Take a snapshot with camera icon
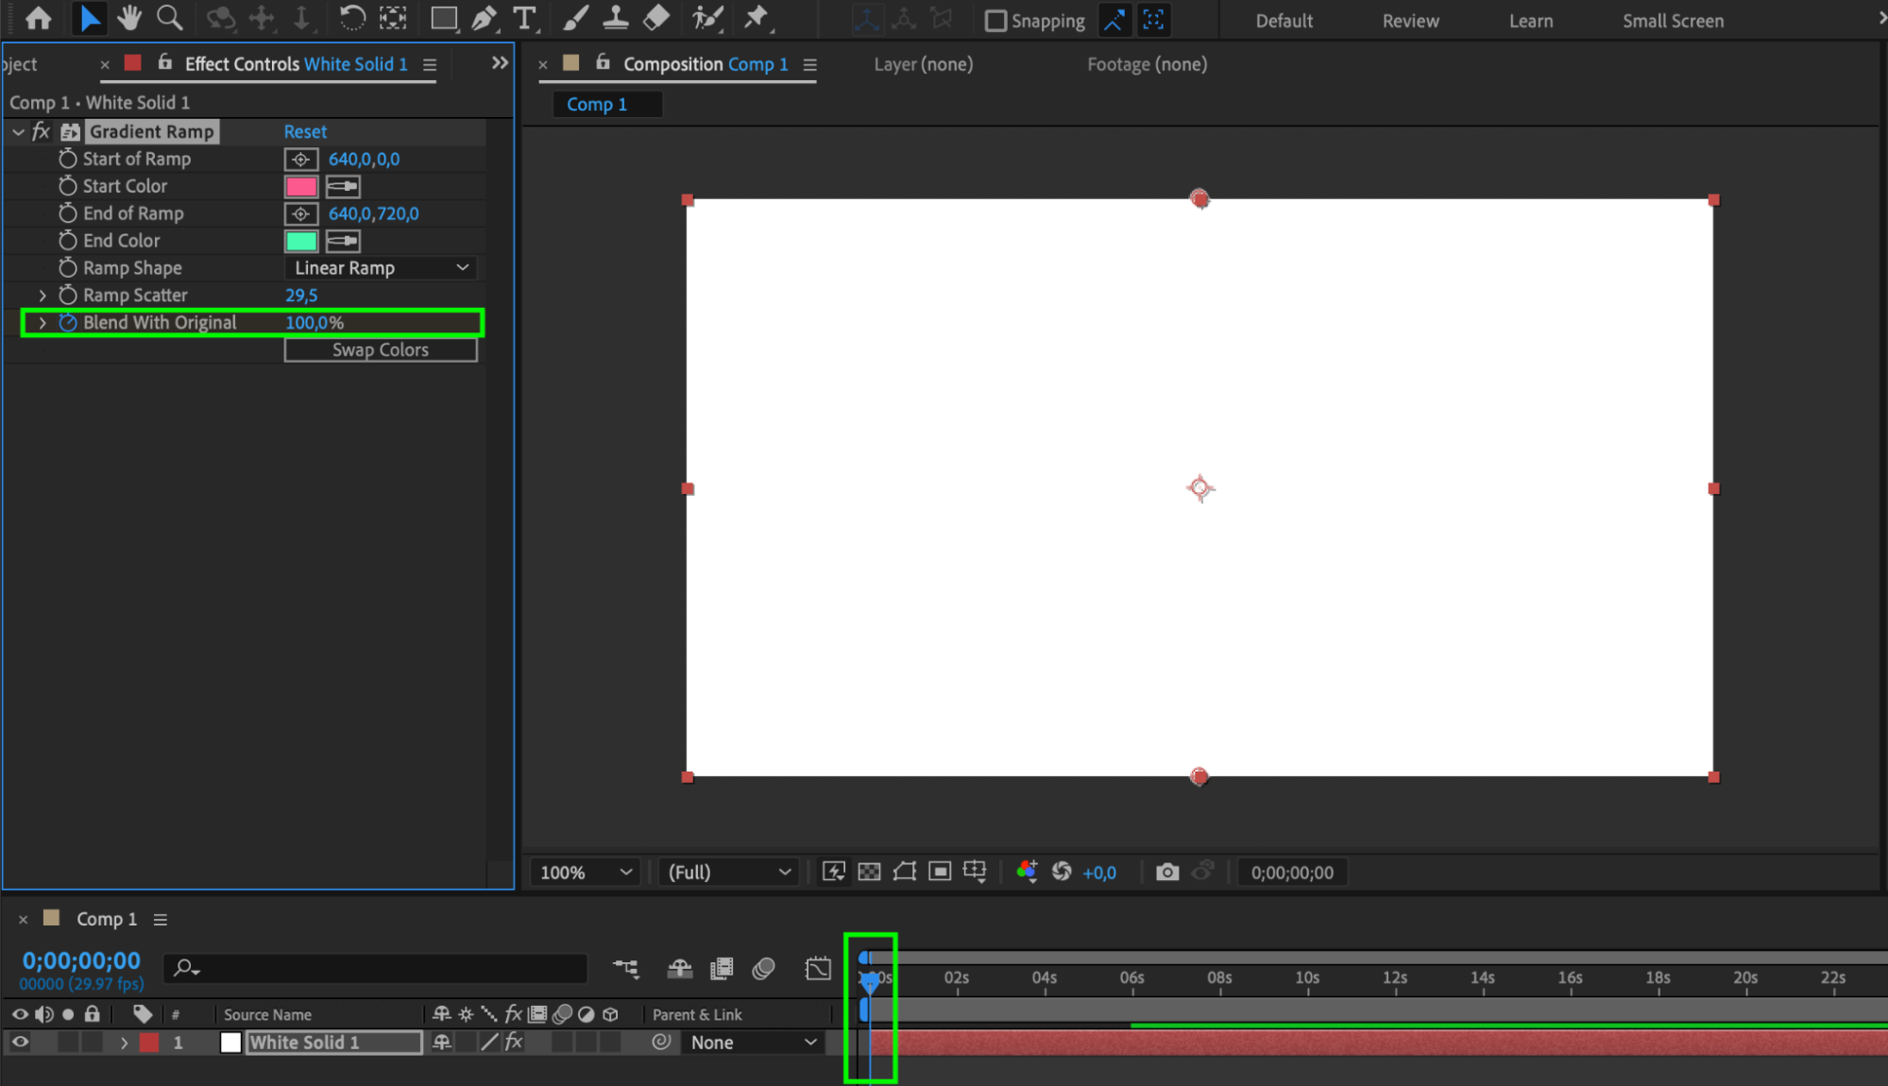 click(1167, 872)
